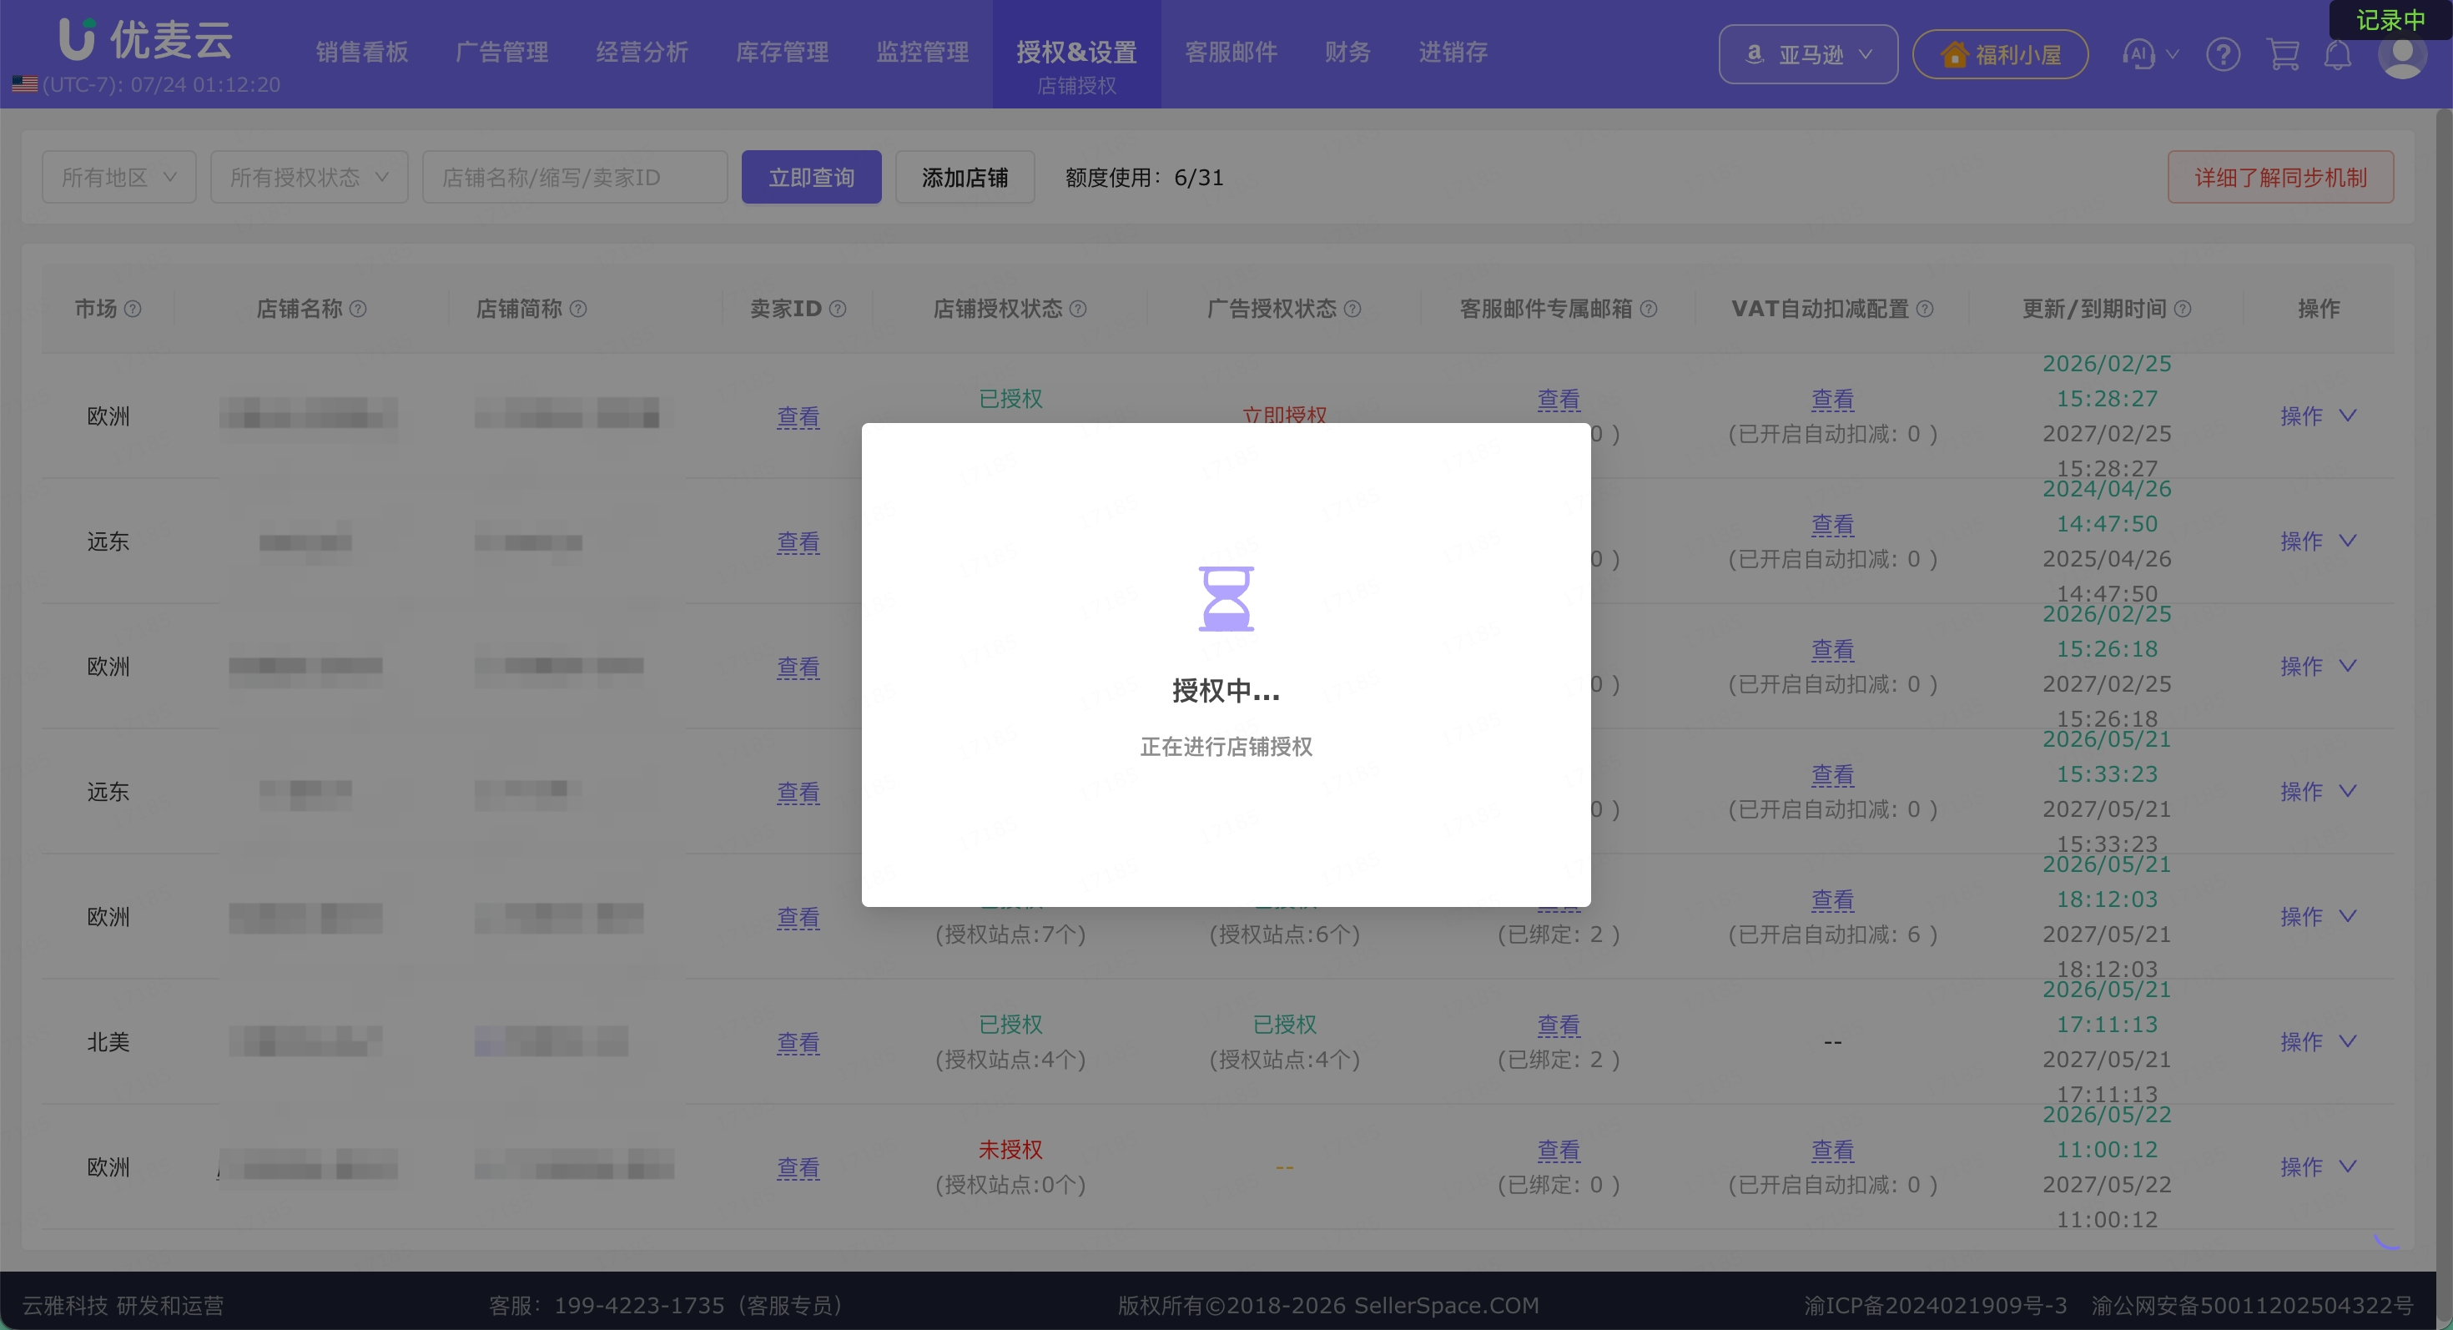Click 卖家ID 查看 link in 北美 row
This screenshot has width=2453, height=1330.
798,1042
